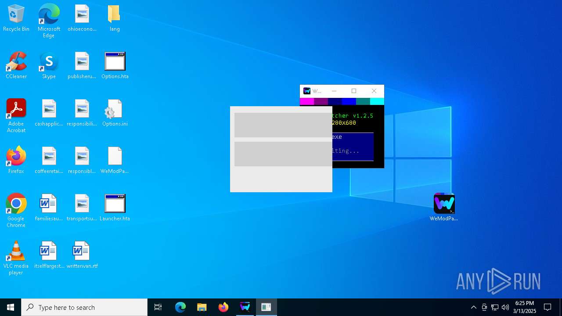Launch Firefox desktop shortcut

pos(16,161)
